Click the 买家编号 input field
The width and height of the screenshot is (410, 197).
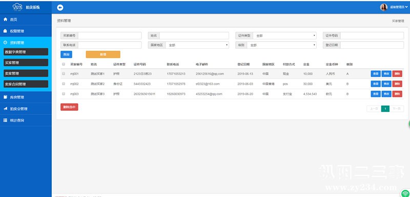tap(110, 35)
